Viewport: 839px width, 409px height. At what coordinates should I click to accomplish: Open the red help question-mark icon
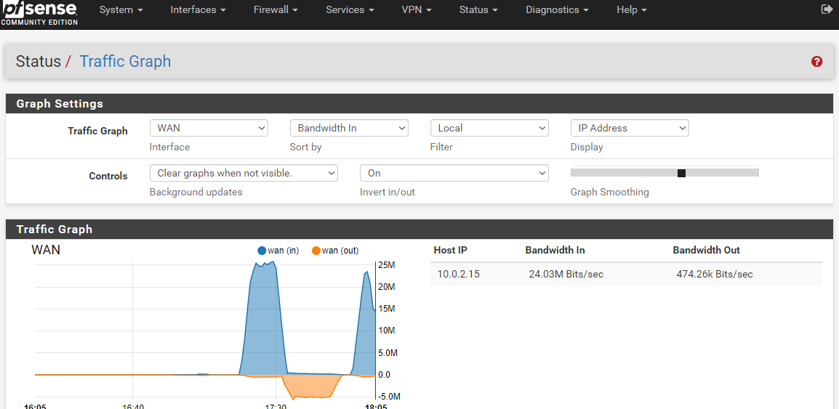click(816, 62)
